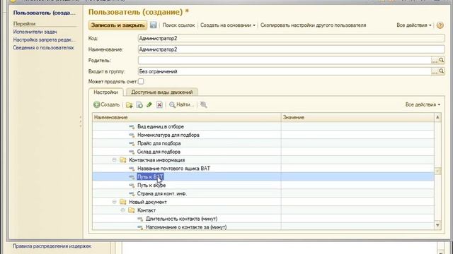The height and width of the screenshot is (254, 453).
Task: Collapse the Контакт subgroup
Action: 122,210
